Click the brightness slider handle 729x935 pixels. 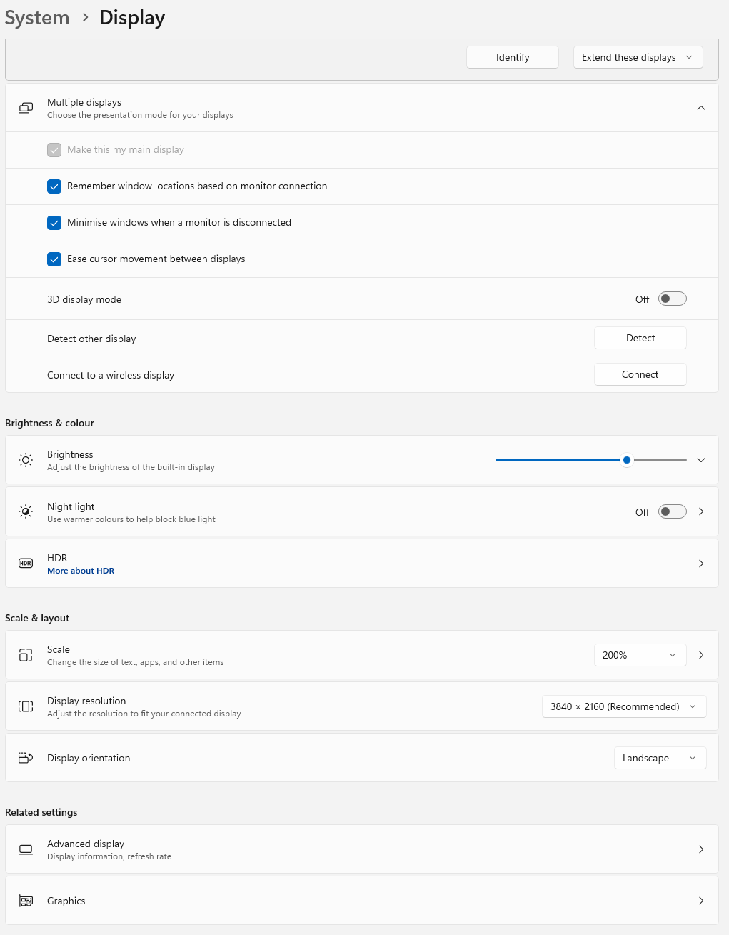click(627, 460)
